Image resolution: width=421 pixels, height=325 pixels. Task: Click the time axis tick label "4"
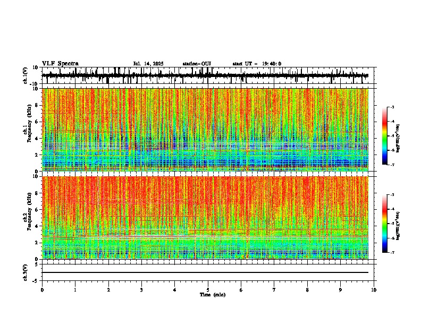175,290
